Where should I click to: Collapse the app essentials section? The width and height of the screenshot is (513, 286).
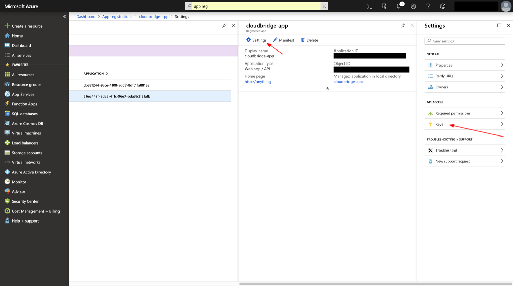pyautogui.click(x=327, y=88)
